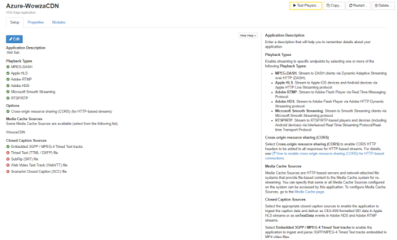Click the Scenarist Closed Caption red icon
The height and width of the screenshot is (240, 397).
(x=8, y=171)
